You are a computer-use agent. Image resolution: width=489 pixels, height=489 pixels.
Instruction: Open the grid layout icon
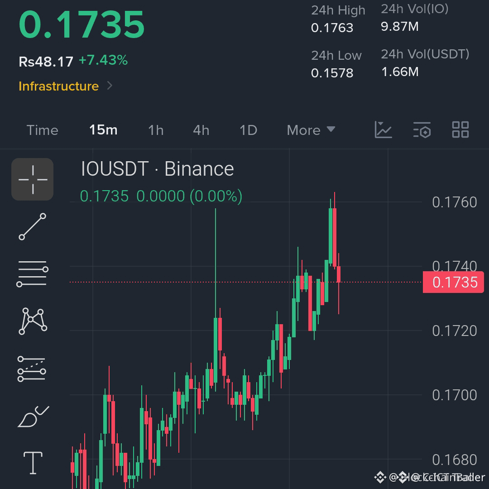tap(460, 130)
